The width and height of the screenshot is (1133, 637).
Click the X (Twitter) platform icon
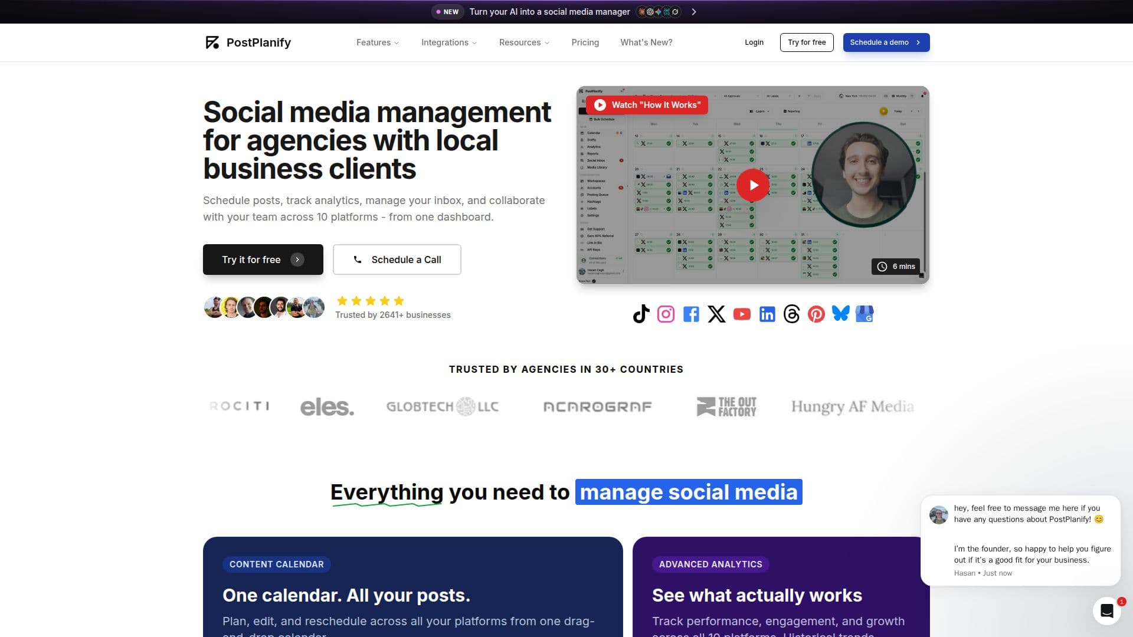click(716, 314)
